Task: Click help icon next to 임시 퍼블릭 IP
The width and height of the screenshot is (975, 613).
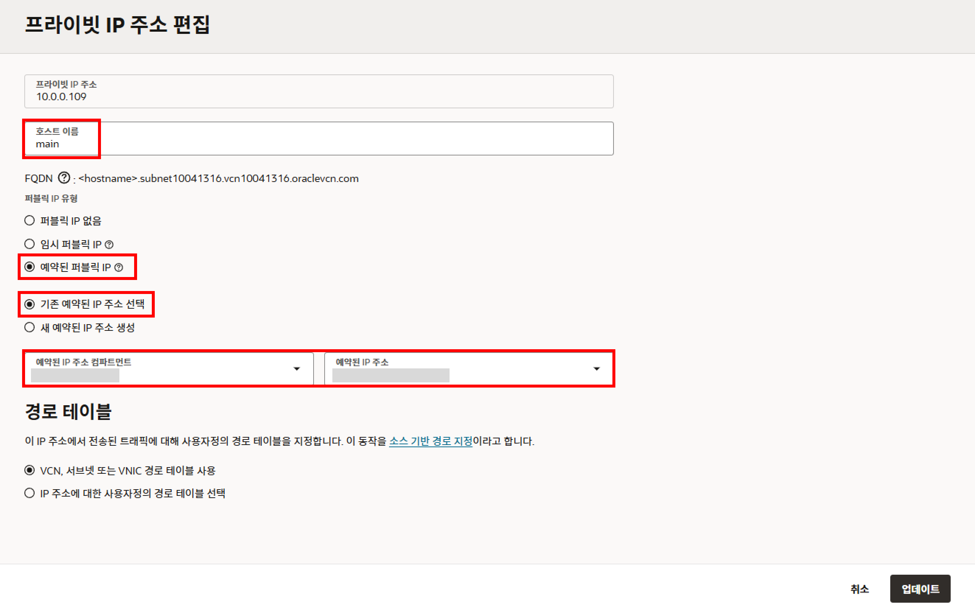Action: pos(109,245)
